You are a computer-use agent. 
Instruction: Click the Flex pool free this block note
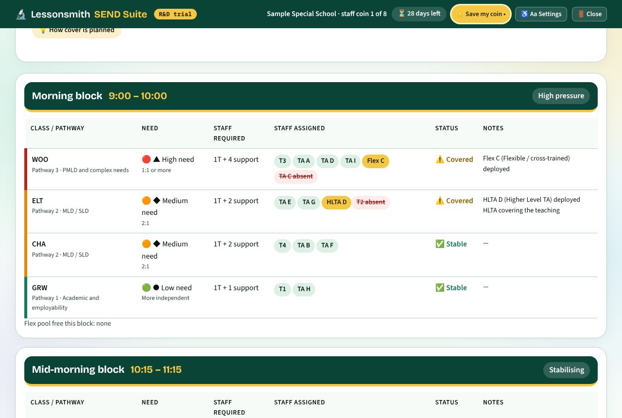pos(68,324)
